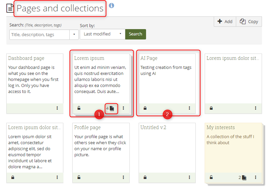Click the info icon beside the page title
267x191 pixels.
pyautogui.click(x=112, y=5)
